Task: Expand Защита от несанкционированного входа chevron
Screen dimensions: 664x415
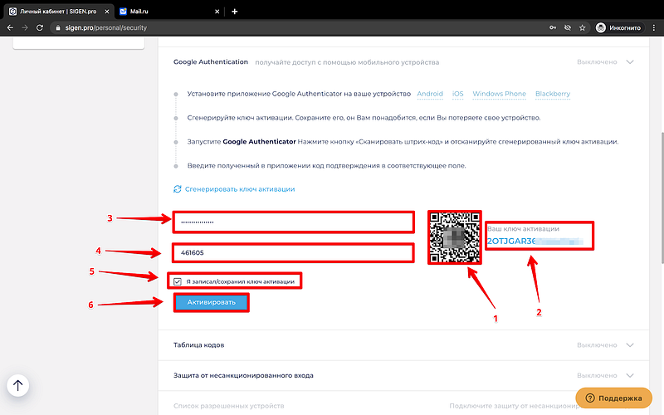Action: click(x=630, y=376)
